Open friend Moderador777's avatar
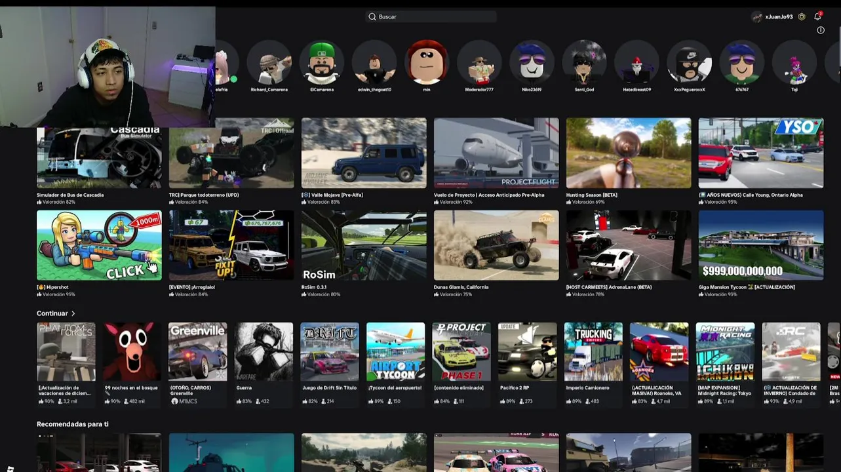841x472 pixels. pos(479,63)
